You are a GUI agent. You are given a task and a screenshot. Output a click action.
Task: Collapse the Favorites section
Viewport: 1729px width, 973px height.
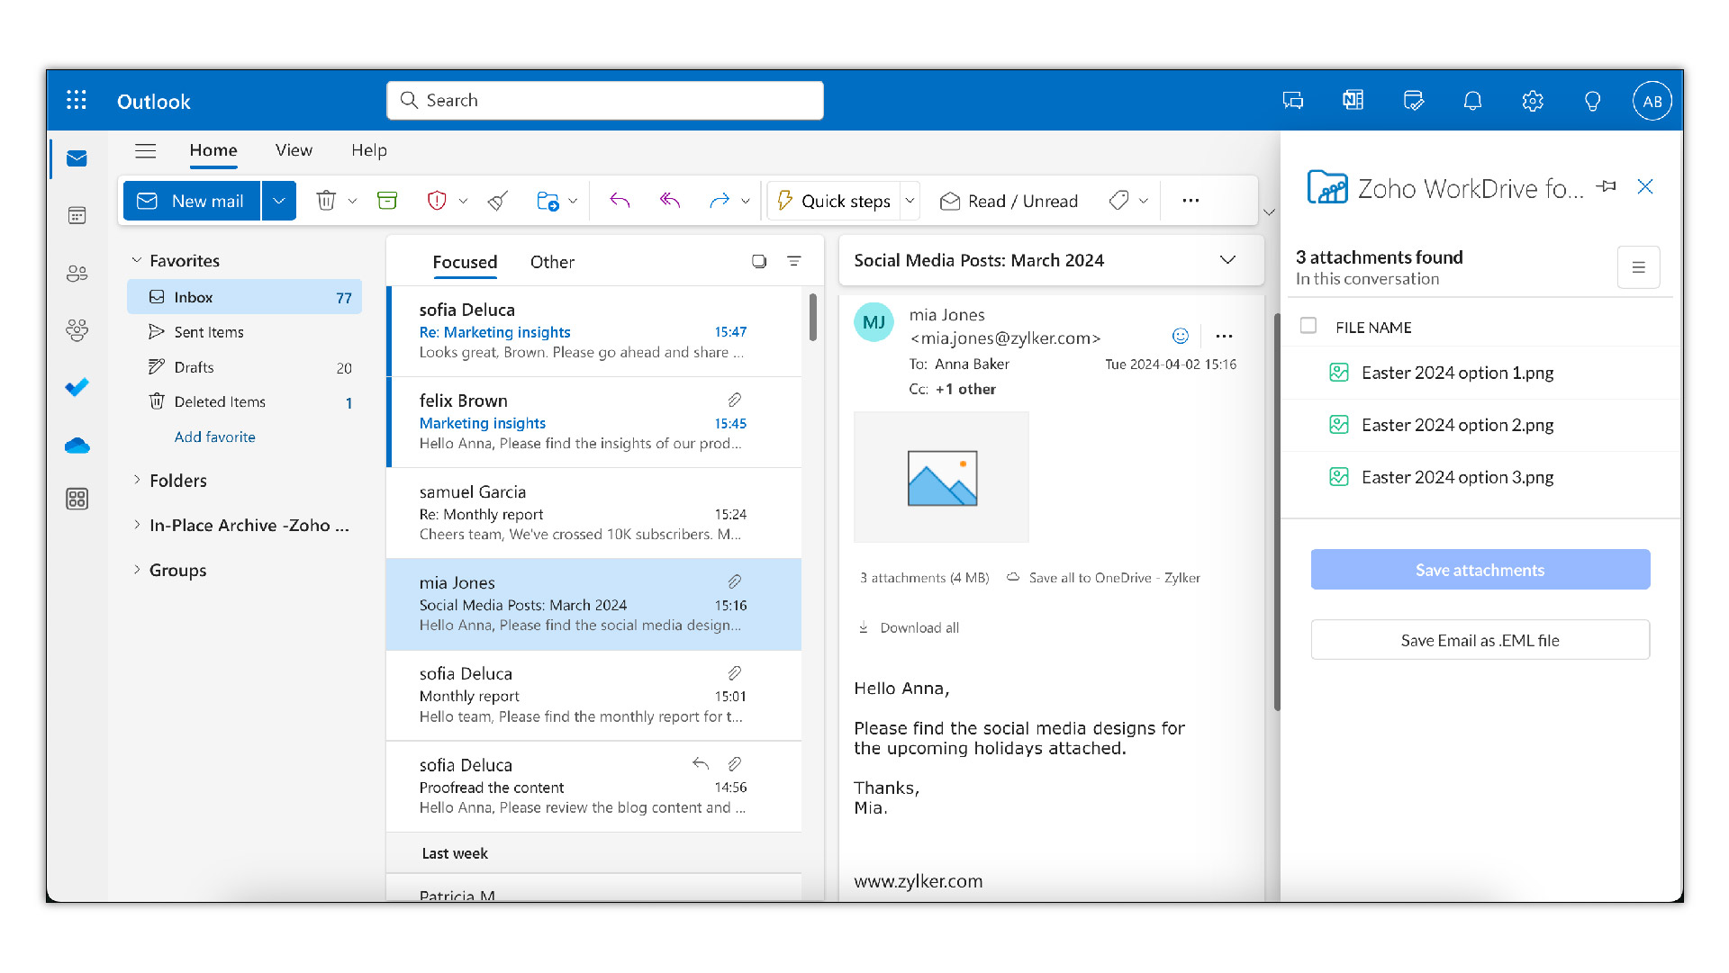[137, 260]
